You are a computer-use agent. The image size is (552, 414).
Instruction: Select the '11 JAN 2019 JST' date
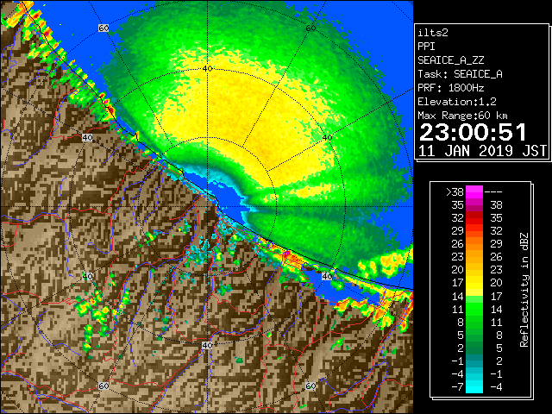click(482, 151)
